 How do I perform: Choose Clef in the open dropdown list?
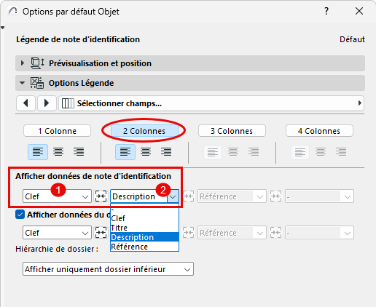point(144,218)
